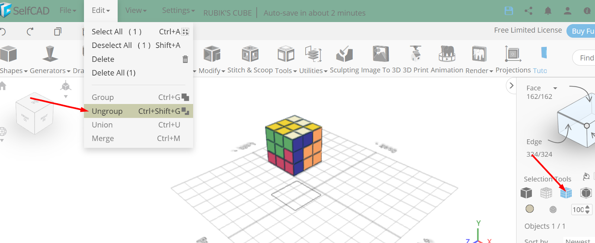Screen dimensions: 595x243
Task: Select the blue face selection mode
Action: 566,193
